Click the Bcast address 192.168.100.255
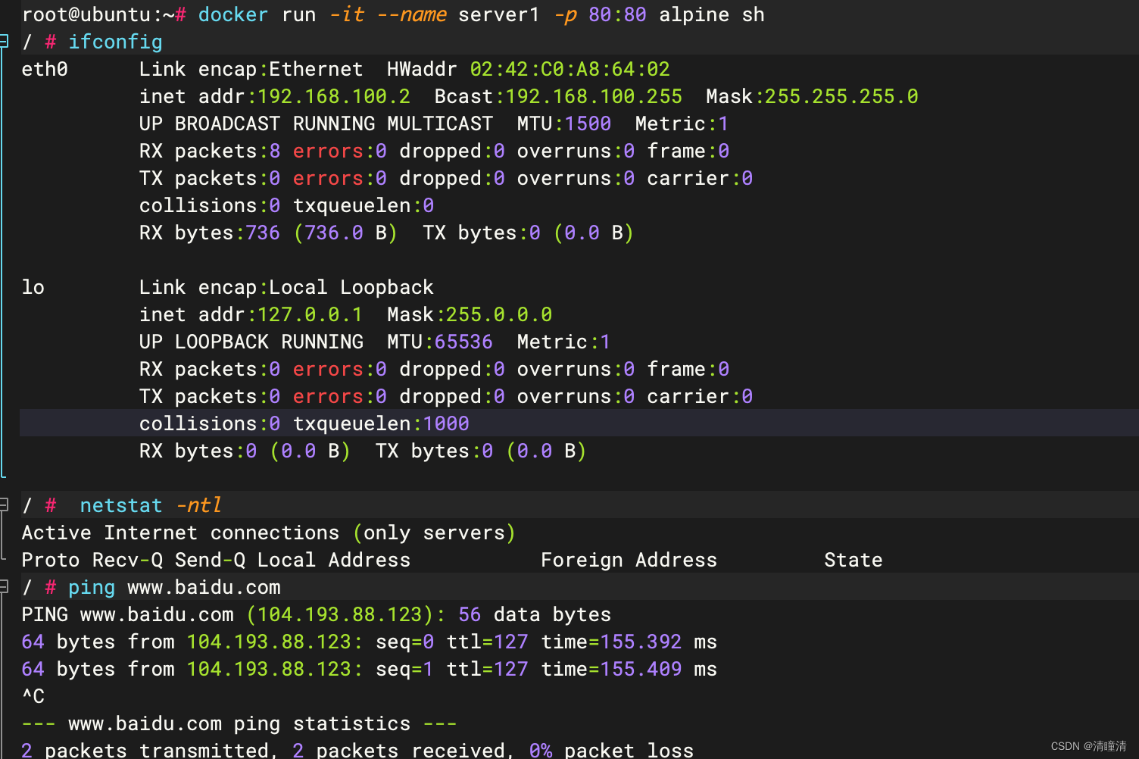 coord(594,96)
